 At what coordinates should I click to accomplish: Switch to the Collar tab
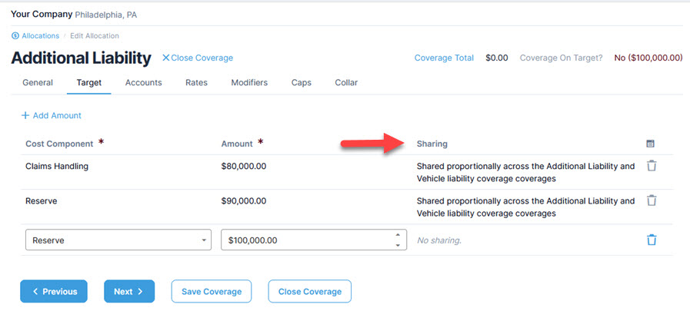(346, 83)
